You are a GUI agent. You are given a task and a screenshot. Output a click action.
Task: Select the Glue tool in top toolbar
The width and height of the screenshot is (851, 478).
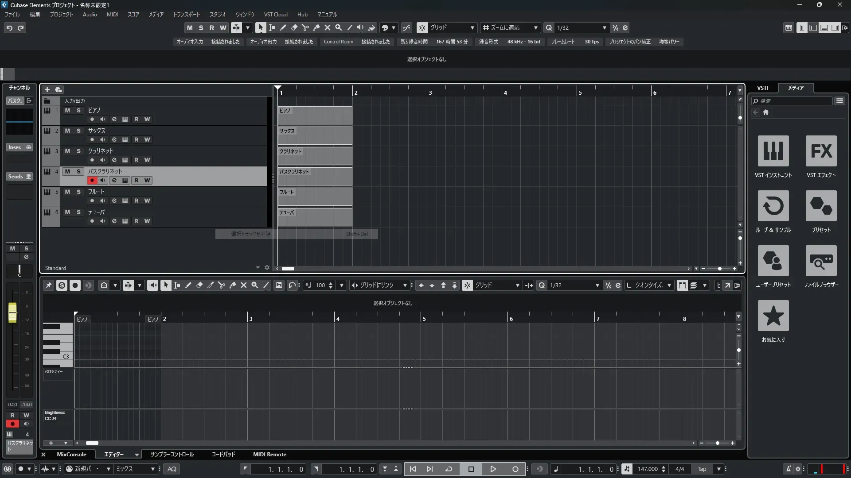click(x=316, y=27)
